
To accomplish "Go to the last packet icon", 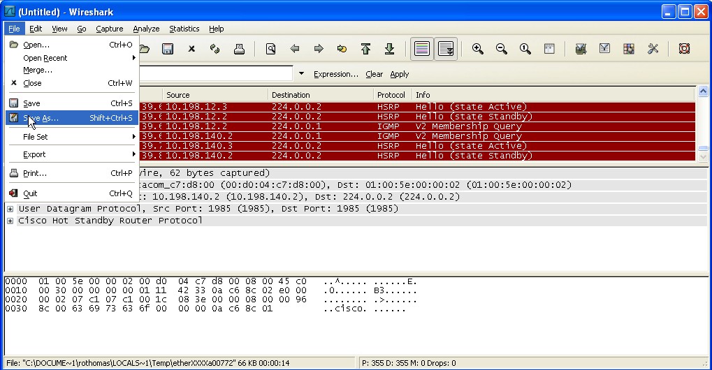I will pyautogui.click(x=390, y=49).
